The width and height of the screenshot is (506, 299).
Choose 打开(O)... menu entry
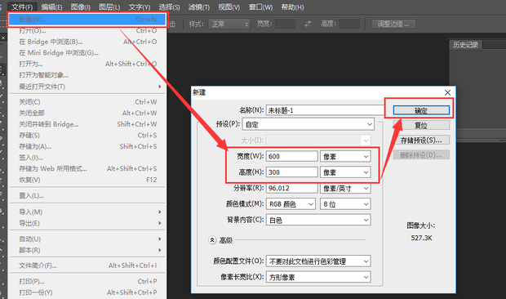(87, 31)
